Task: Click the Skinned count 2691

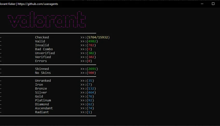Action: (x=92, y=69)
